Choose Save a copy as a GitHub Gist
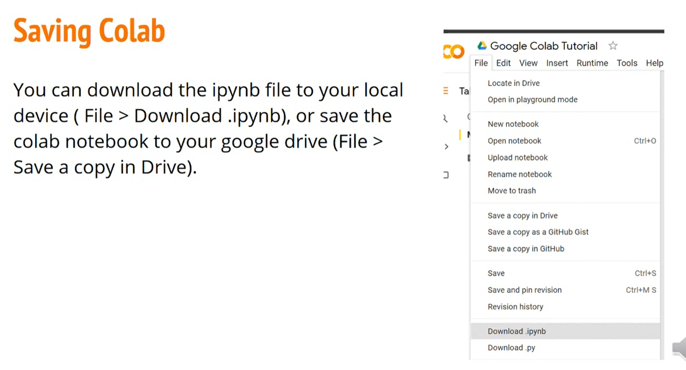686x370 pixels. pos(538,232)
